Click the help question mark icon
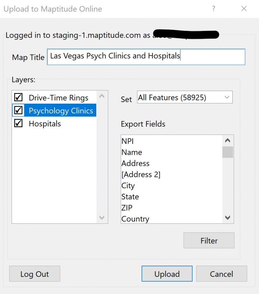This screenshot has width=259, height=294. point(213,9)
